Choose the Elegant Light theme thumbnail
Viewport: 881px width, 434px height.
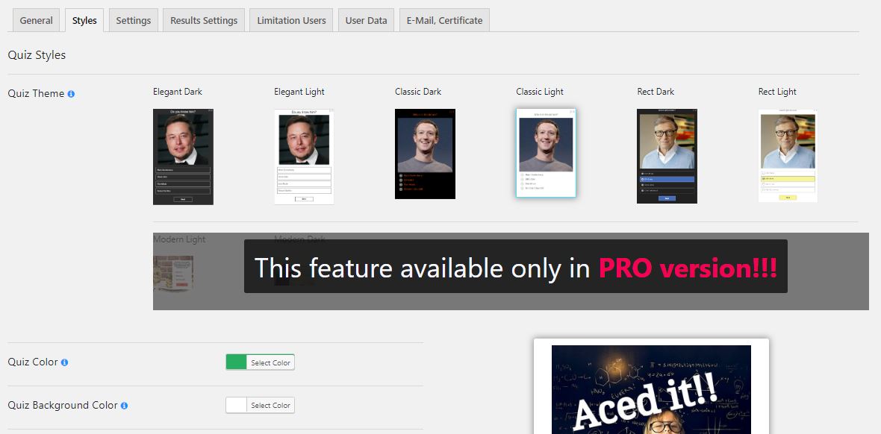(x=304, y=157)
